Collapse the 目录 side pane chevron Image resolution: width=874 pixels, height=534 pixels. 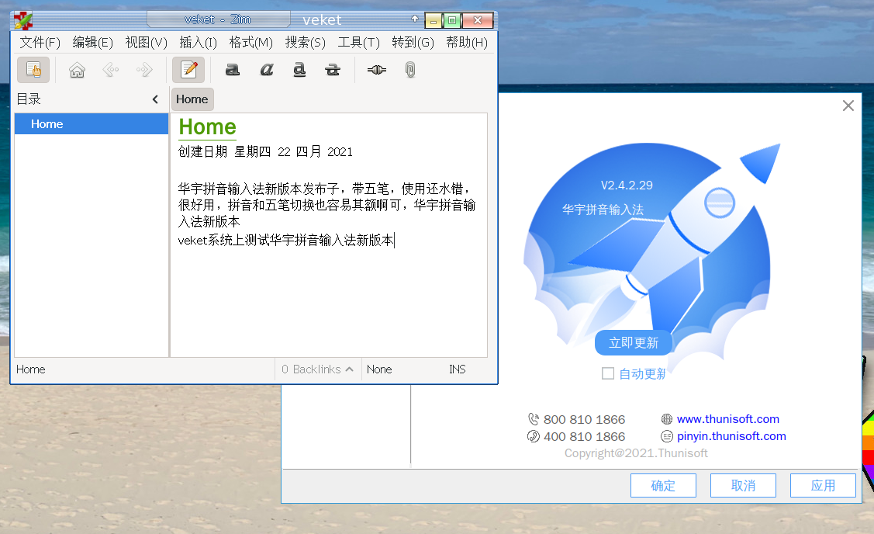[x=155, y=99]
